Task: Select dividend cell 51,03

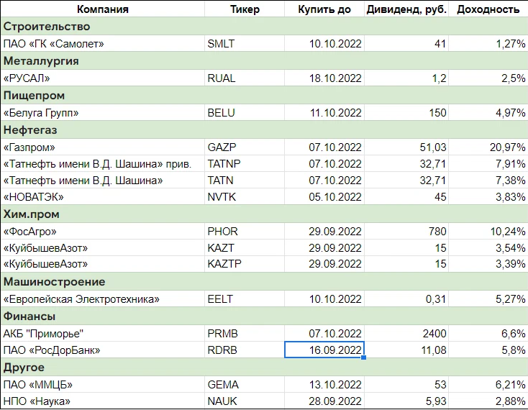Action: tap(406, 147)
